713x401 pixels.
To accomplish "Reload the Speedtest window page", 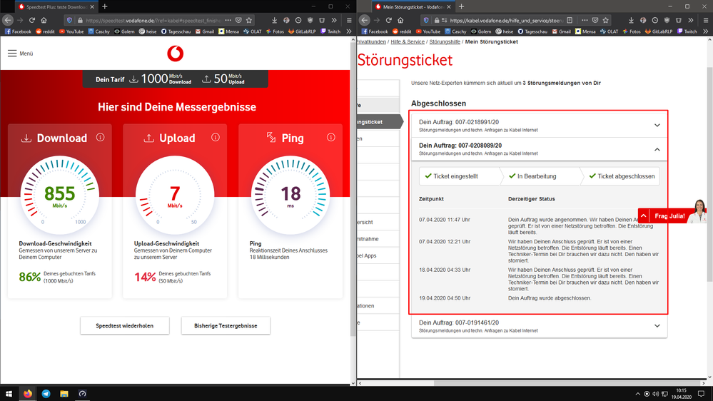I will (x=32, y=20).
